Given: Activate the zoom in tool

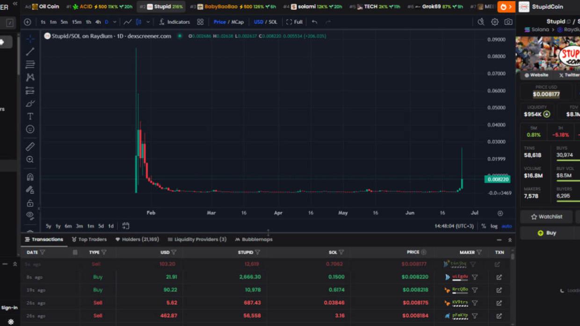Looking at the screenshot, I should point(30,160).
